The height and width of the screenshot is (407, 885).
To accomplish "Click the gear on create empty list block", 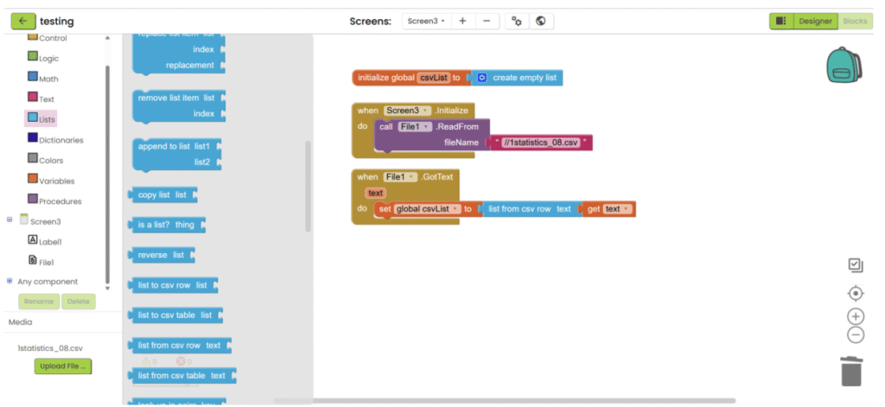I will 482,78.
